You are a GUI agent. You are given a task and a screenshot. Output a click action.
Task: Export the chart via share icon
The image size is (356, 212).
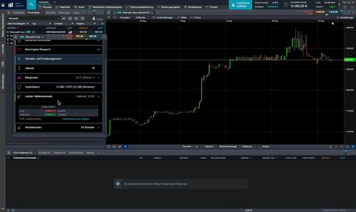pos(331,146)
